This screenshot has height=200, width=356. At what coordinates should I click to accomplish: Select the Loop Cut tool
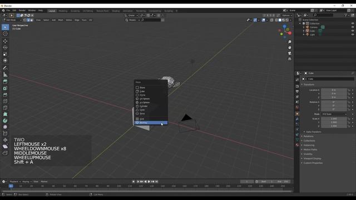pos(5,101)
